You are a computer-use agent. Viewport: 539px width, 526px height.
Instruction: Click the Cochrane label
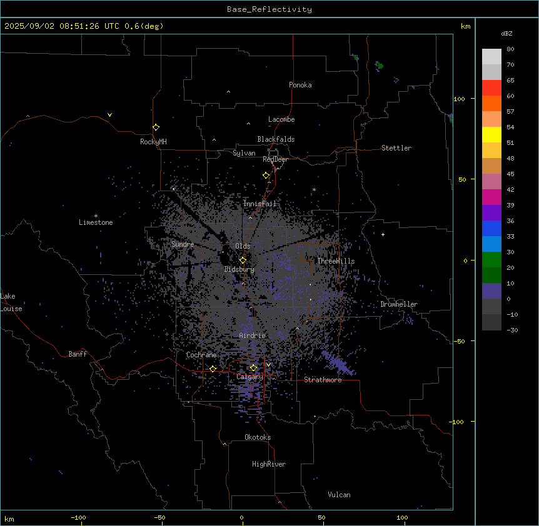(201, 355)
